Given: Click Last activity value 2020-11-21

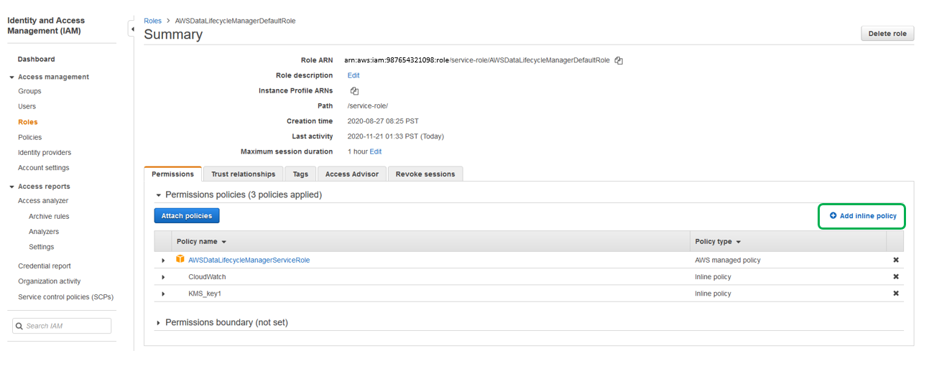Looking at the screenshot, I should point(395,136).
